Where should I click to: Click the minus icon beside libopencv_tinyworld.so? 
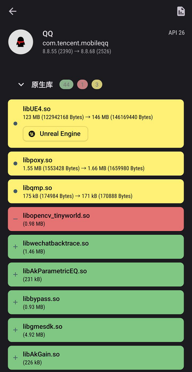coord(15,219)
